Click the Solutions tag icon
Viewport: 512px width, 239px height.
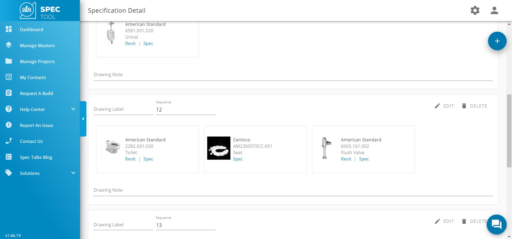[x=9, y=173]
